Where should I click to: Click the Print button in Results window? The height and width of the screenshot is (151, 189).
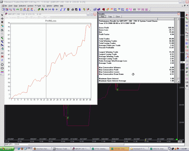tap(102, 17)
